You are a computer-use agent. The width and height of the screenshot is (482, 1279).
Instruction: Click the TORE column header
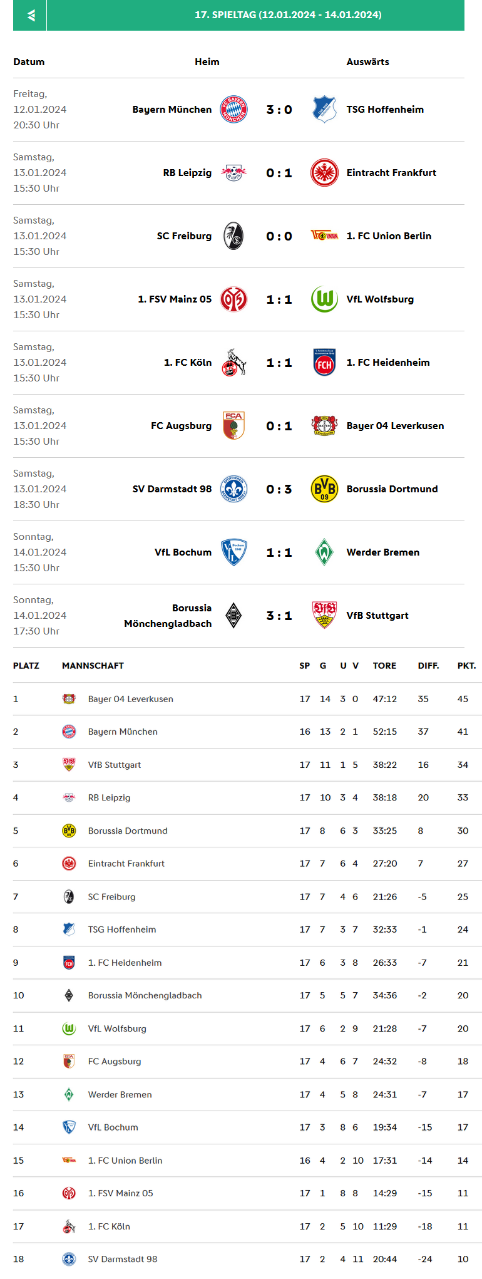(384, 666)
